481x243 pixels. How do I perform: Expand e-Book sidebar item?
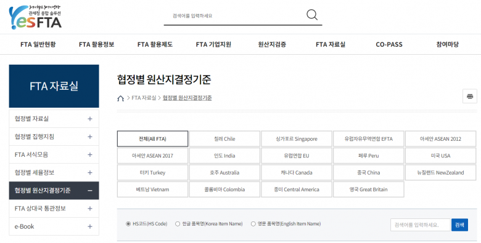[x=54, y=226]
